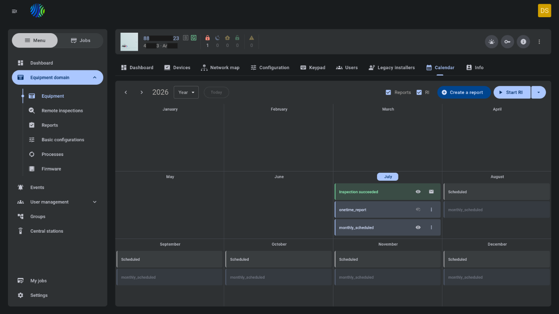Expand the Start RI dropdown arrow
The width and height of the screenshot is (559, 314).
click(538, 92)
